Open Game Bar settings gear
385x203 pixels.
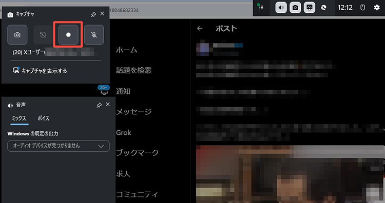[377, 8]
